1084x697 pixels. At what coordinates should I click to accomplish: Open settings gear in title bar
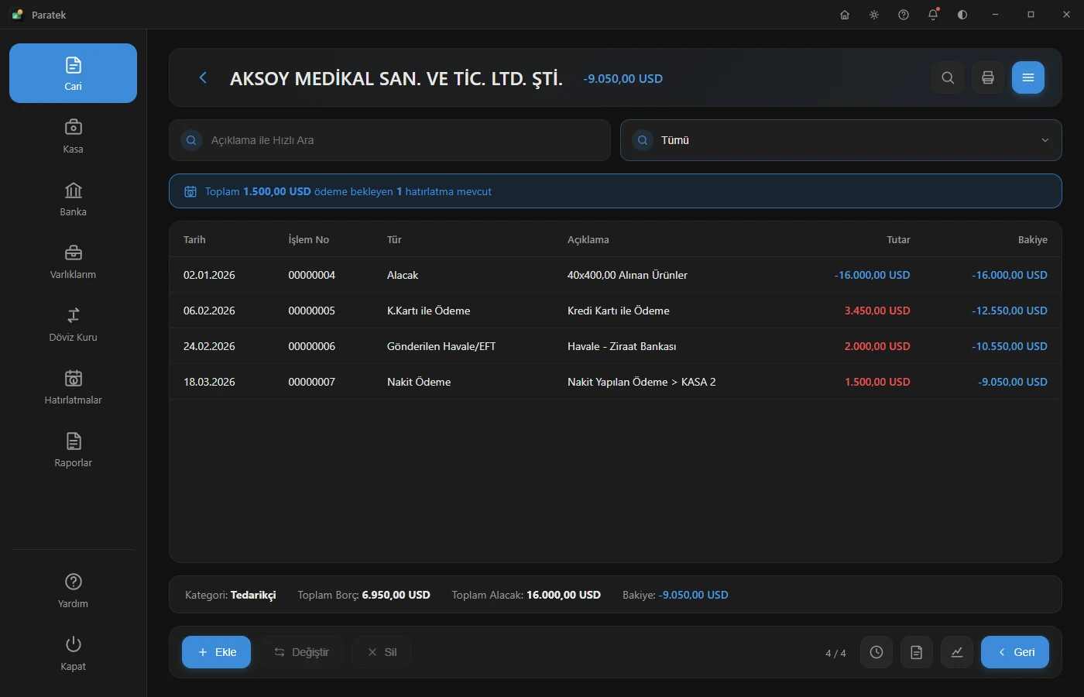(x=874, y=15)
